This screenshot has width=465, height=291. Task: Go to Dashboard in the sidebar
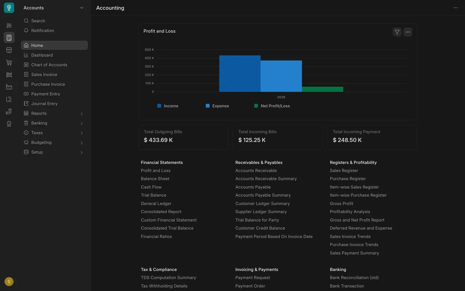click(x=54, y=55)
